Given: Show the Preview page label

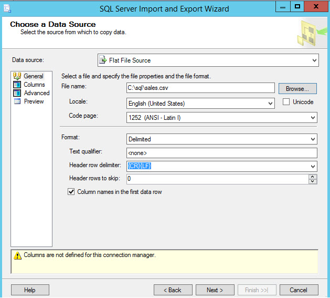Looking at the screenshot, I should click(x=34, y=101).
